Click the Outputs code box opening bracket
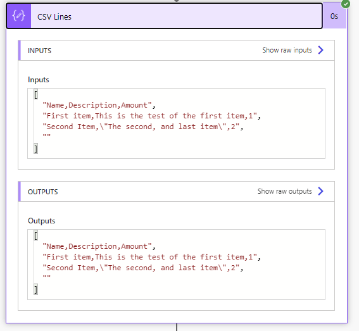Screen dimensions: 359x331 36,235
